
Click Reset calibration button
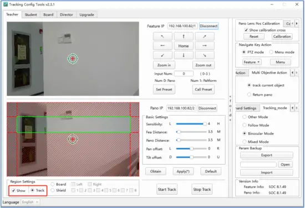254,37
